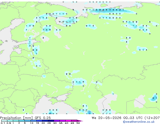
Task: Click the 'Precipitation [mm]' title text
Action: [x=16, y=118]
